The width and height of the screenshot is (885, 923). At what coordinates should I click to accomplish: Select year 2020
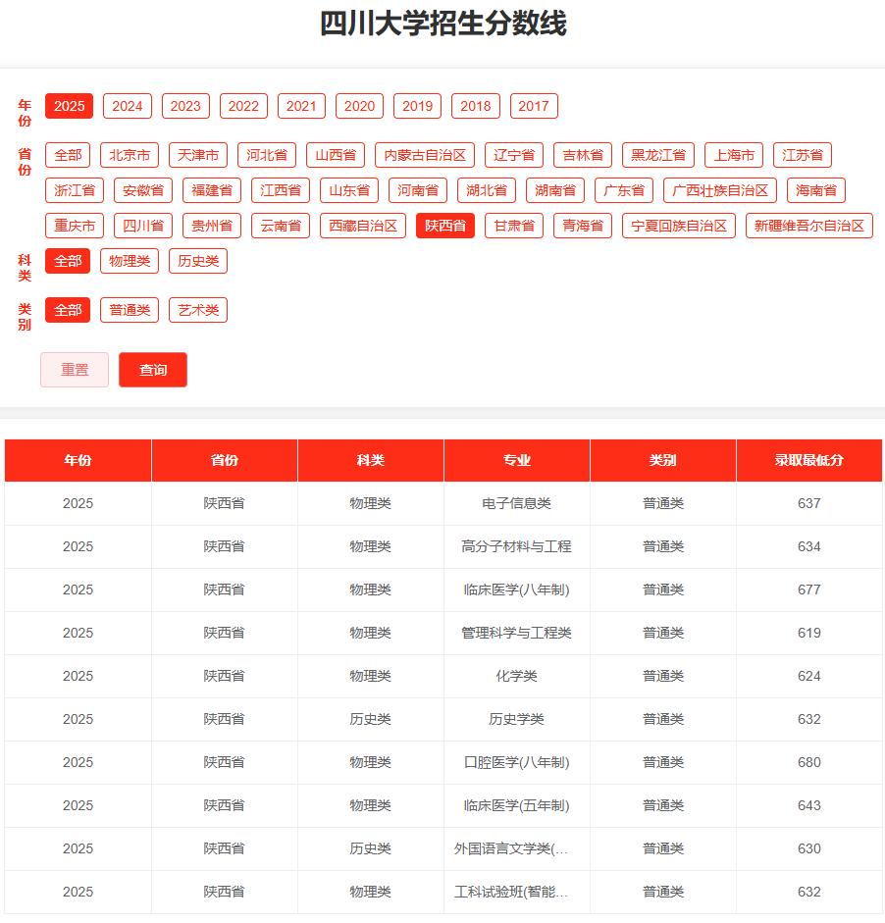click(359, 106)
